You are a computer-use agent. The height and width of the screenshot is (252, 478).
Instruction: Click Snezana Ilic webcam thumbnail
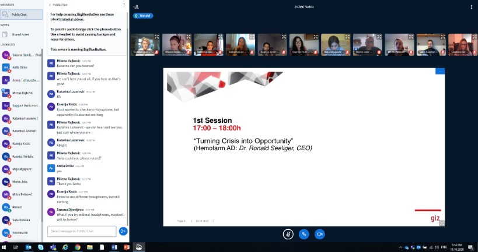coord(463,45)
